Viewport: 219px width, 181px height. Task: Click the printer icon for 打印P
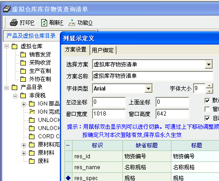14,23
